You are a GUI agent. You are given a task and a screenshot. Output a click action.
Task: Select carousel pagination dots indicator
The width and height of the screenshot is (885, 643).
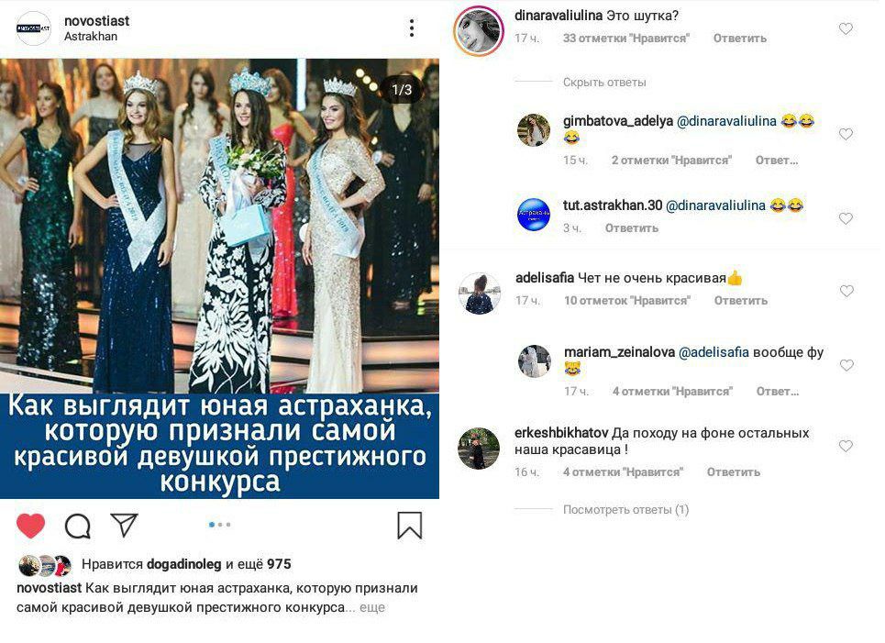tap(219, 525)
